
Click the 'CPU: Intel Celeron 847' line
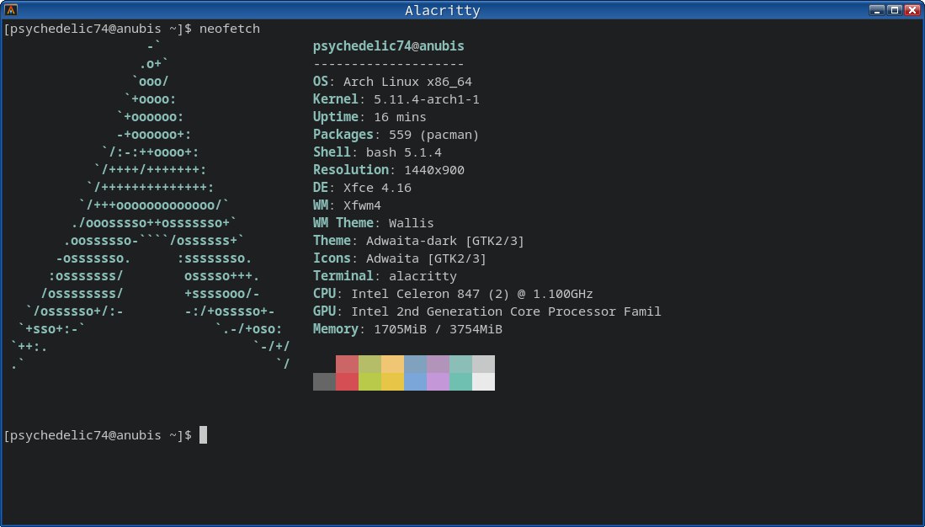[453, 294]
